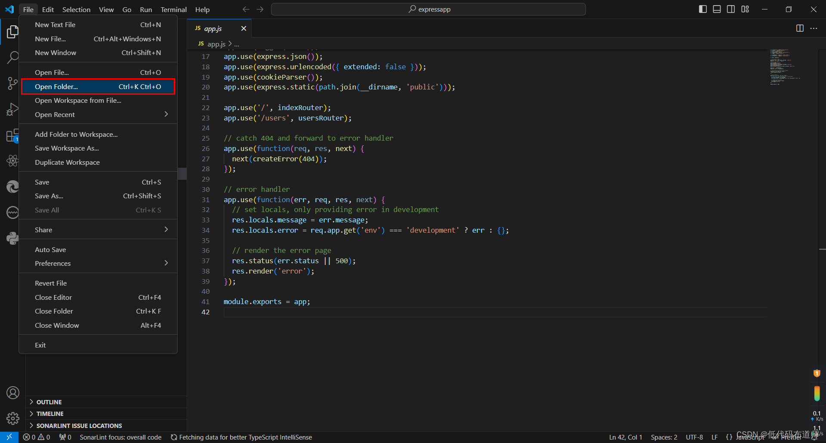Open the Microsoft Edge tools panel
The height and width of the screenshot is (443, 826).
tap(12, 187)
